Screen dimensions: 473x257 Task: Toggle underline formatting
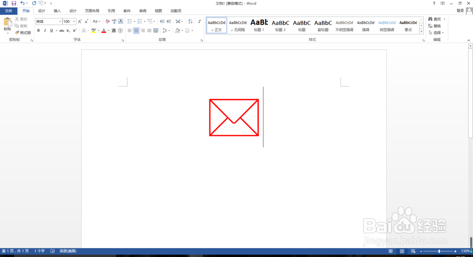click(52, 30)
